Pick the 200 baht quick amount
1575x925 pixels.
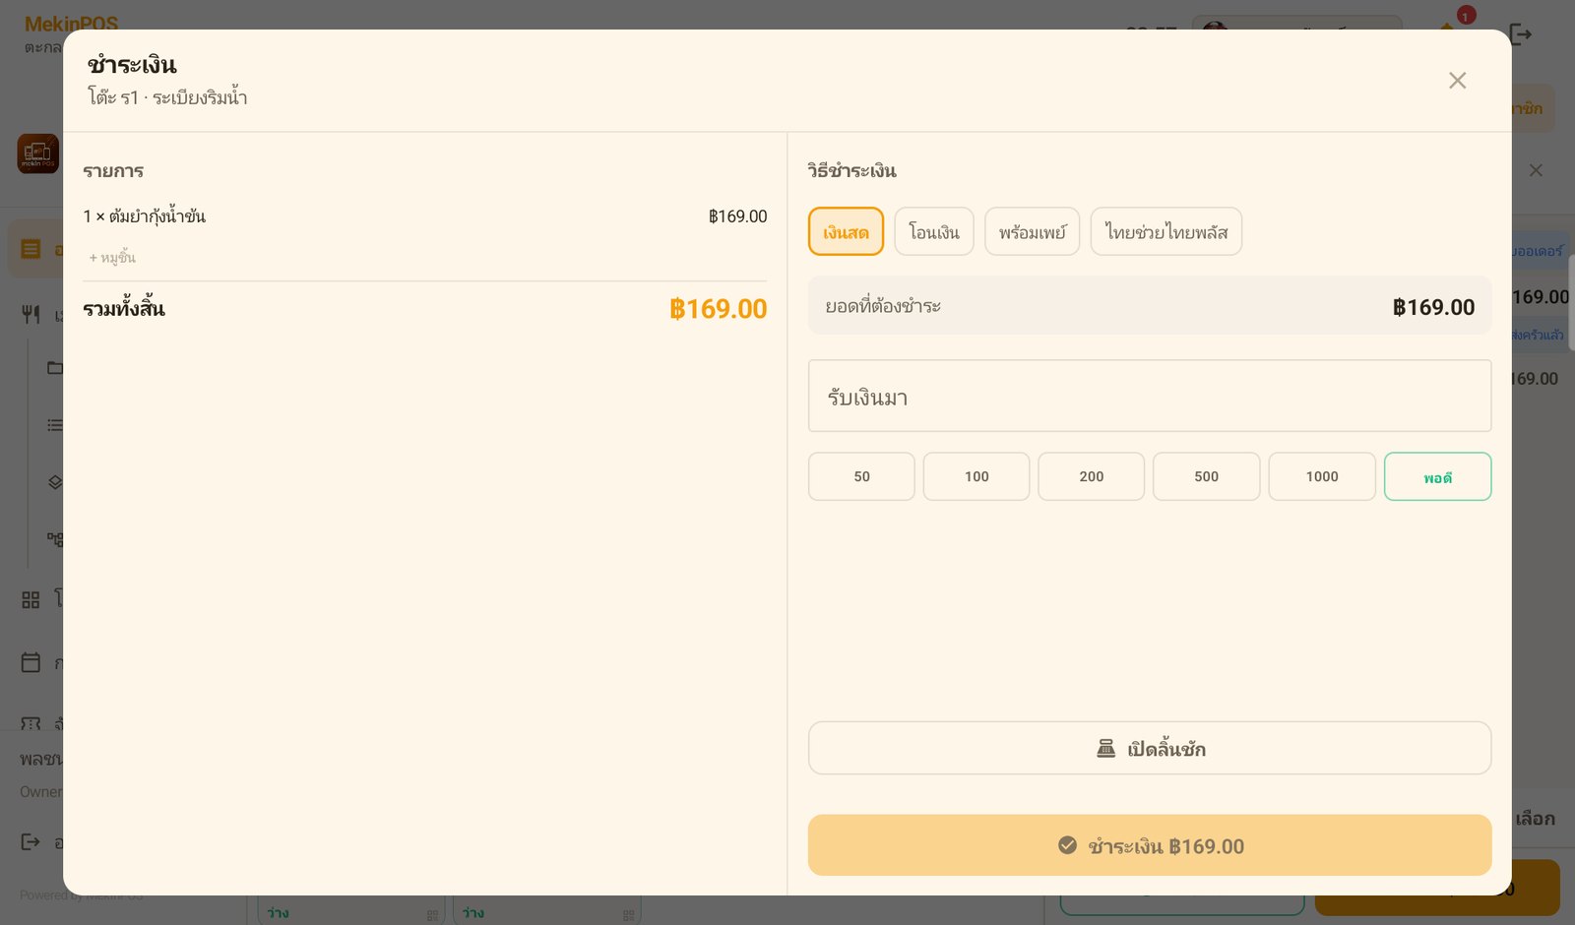click(1091, 476)
